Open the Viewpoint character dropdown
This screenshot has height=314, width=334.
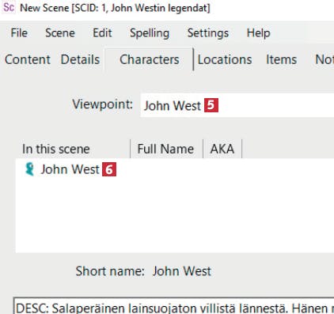click(x=237, y=105)
